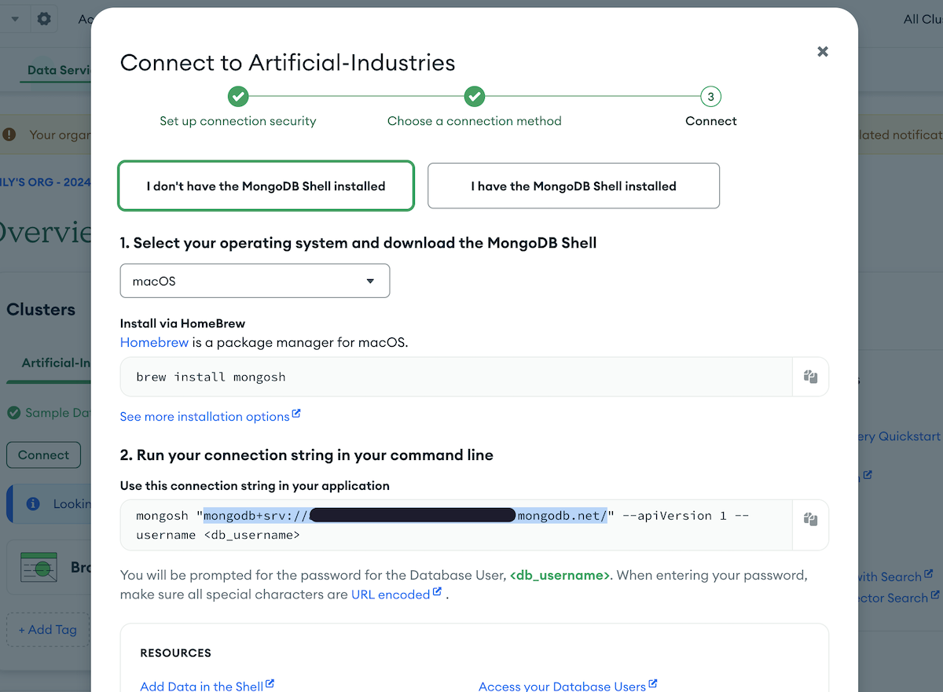943x692 pixels.
Task: Click the step 3 Connect circle
Action: pyautogui.click(x=710, y=97)
